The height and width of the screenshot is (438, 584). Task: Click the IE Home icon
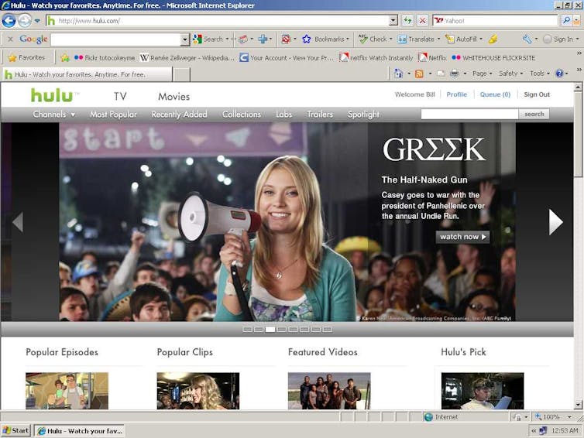[x=399, y=74]
